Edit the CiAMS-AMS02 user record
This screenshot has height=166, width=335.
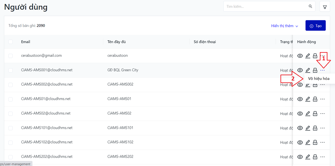(x=308, y=114)
